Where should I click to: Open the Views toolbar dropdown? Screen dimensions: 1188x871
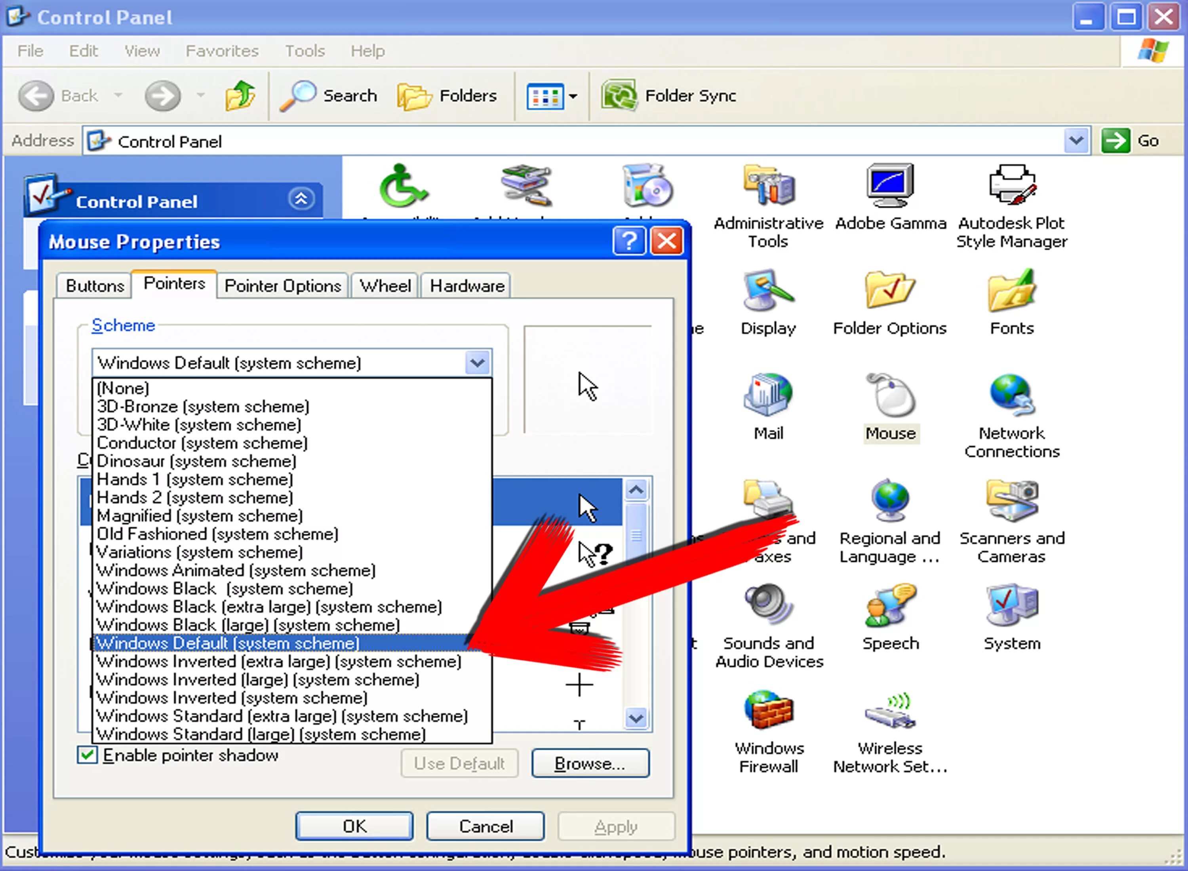pos(573,97)
